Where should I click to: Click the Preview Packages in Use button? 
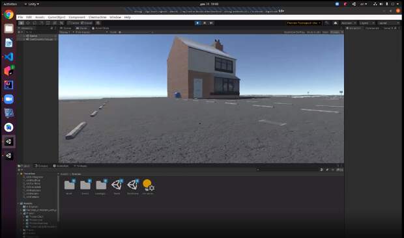[304, 23]
